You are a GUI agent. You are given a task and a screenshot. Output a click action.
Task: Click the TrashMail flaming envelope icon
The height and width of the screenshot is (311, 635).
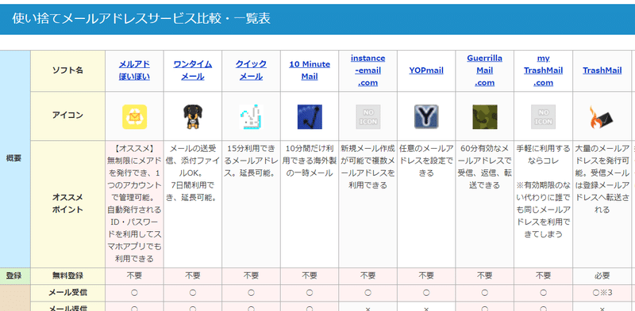(602, 117)
